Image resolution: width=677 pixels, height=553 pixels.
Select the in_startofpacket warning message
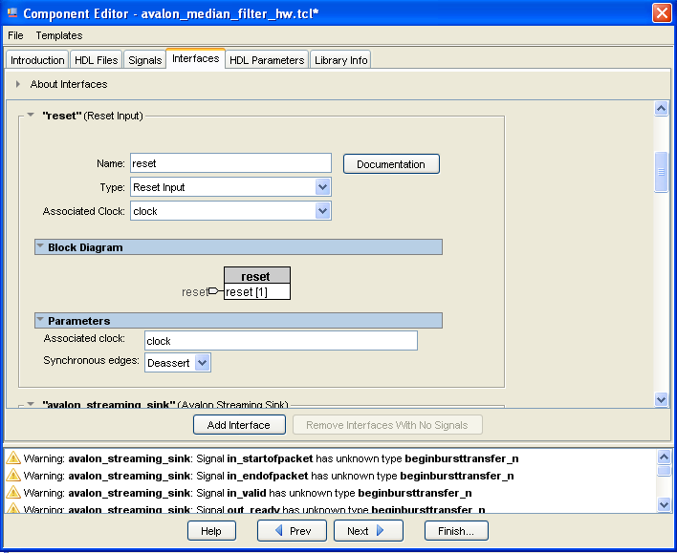[272, 458]
